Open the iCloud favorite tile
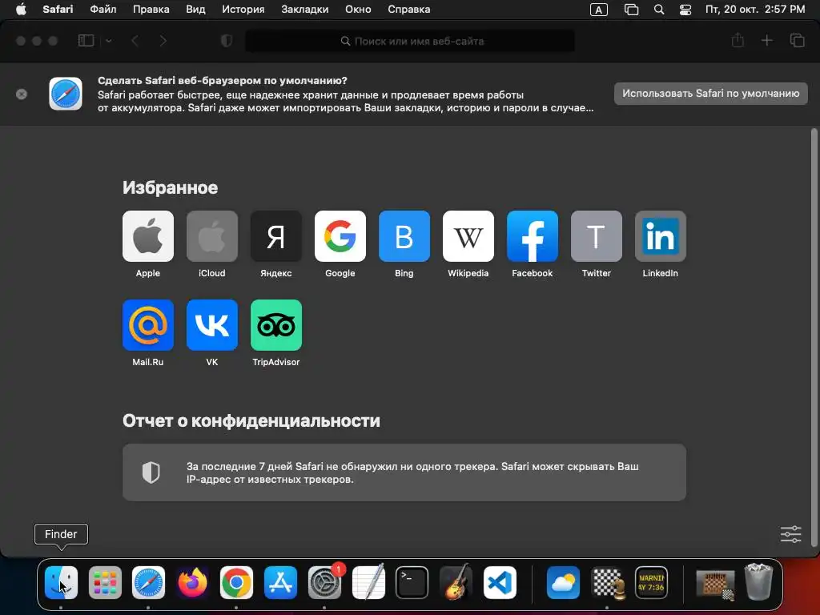Viewport: 820px width, 615px height. [x=211, y=236]
